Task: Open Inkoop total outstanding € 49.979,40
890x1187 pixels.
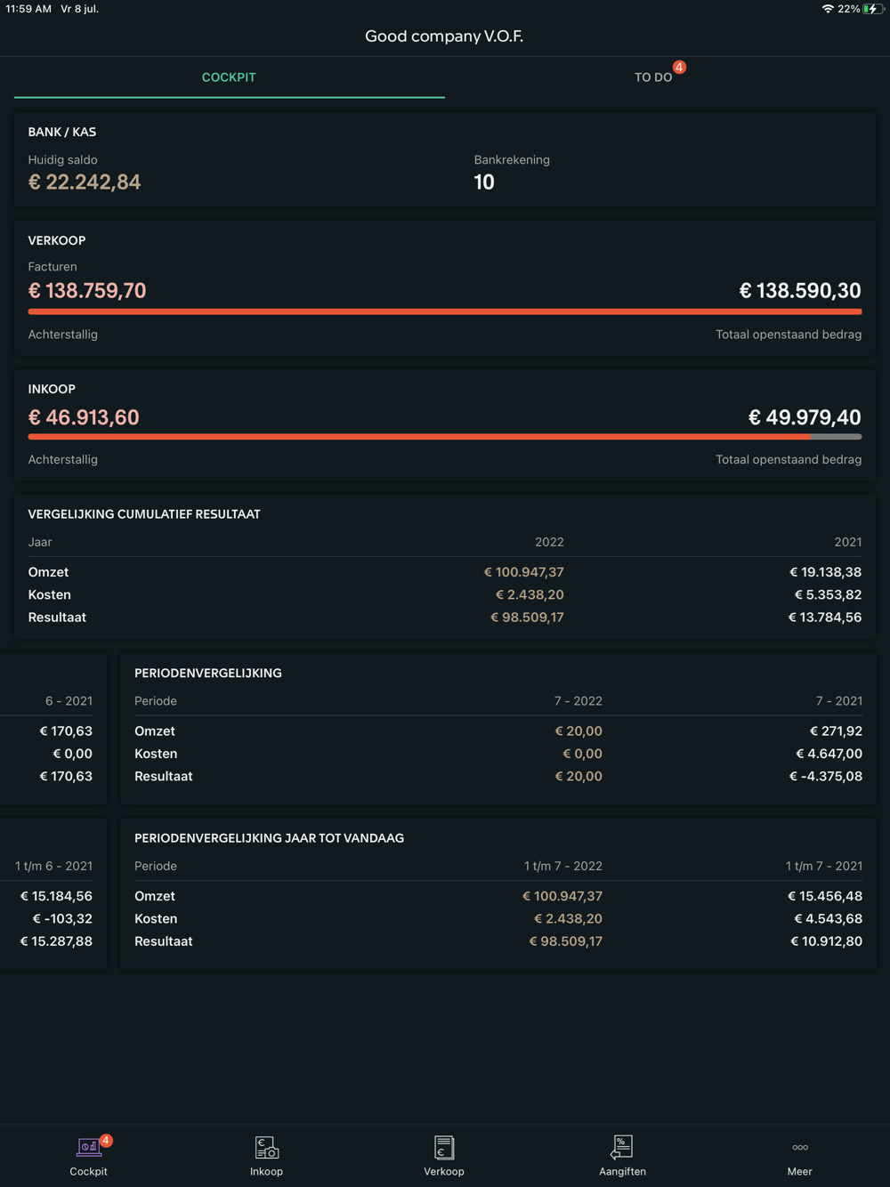Action: [805, 417]
